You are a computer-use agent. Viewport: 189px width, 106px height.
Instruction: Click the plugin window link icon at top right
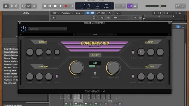pos(169,23)
